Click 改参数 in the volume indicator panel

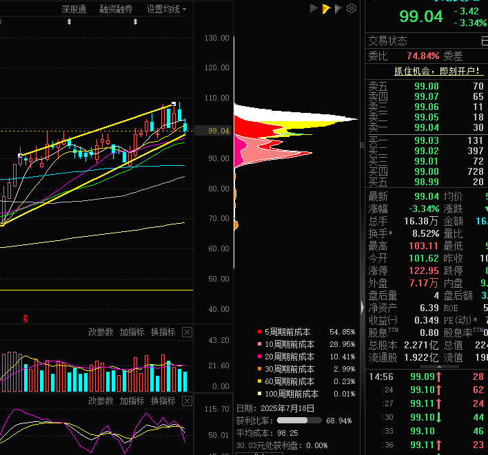click(101, 332)
